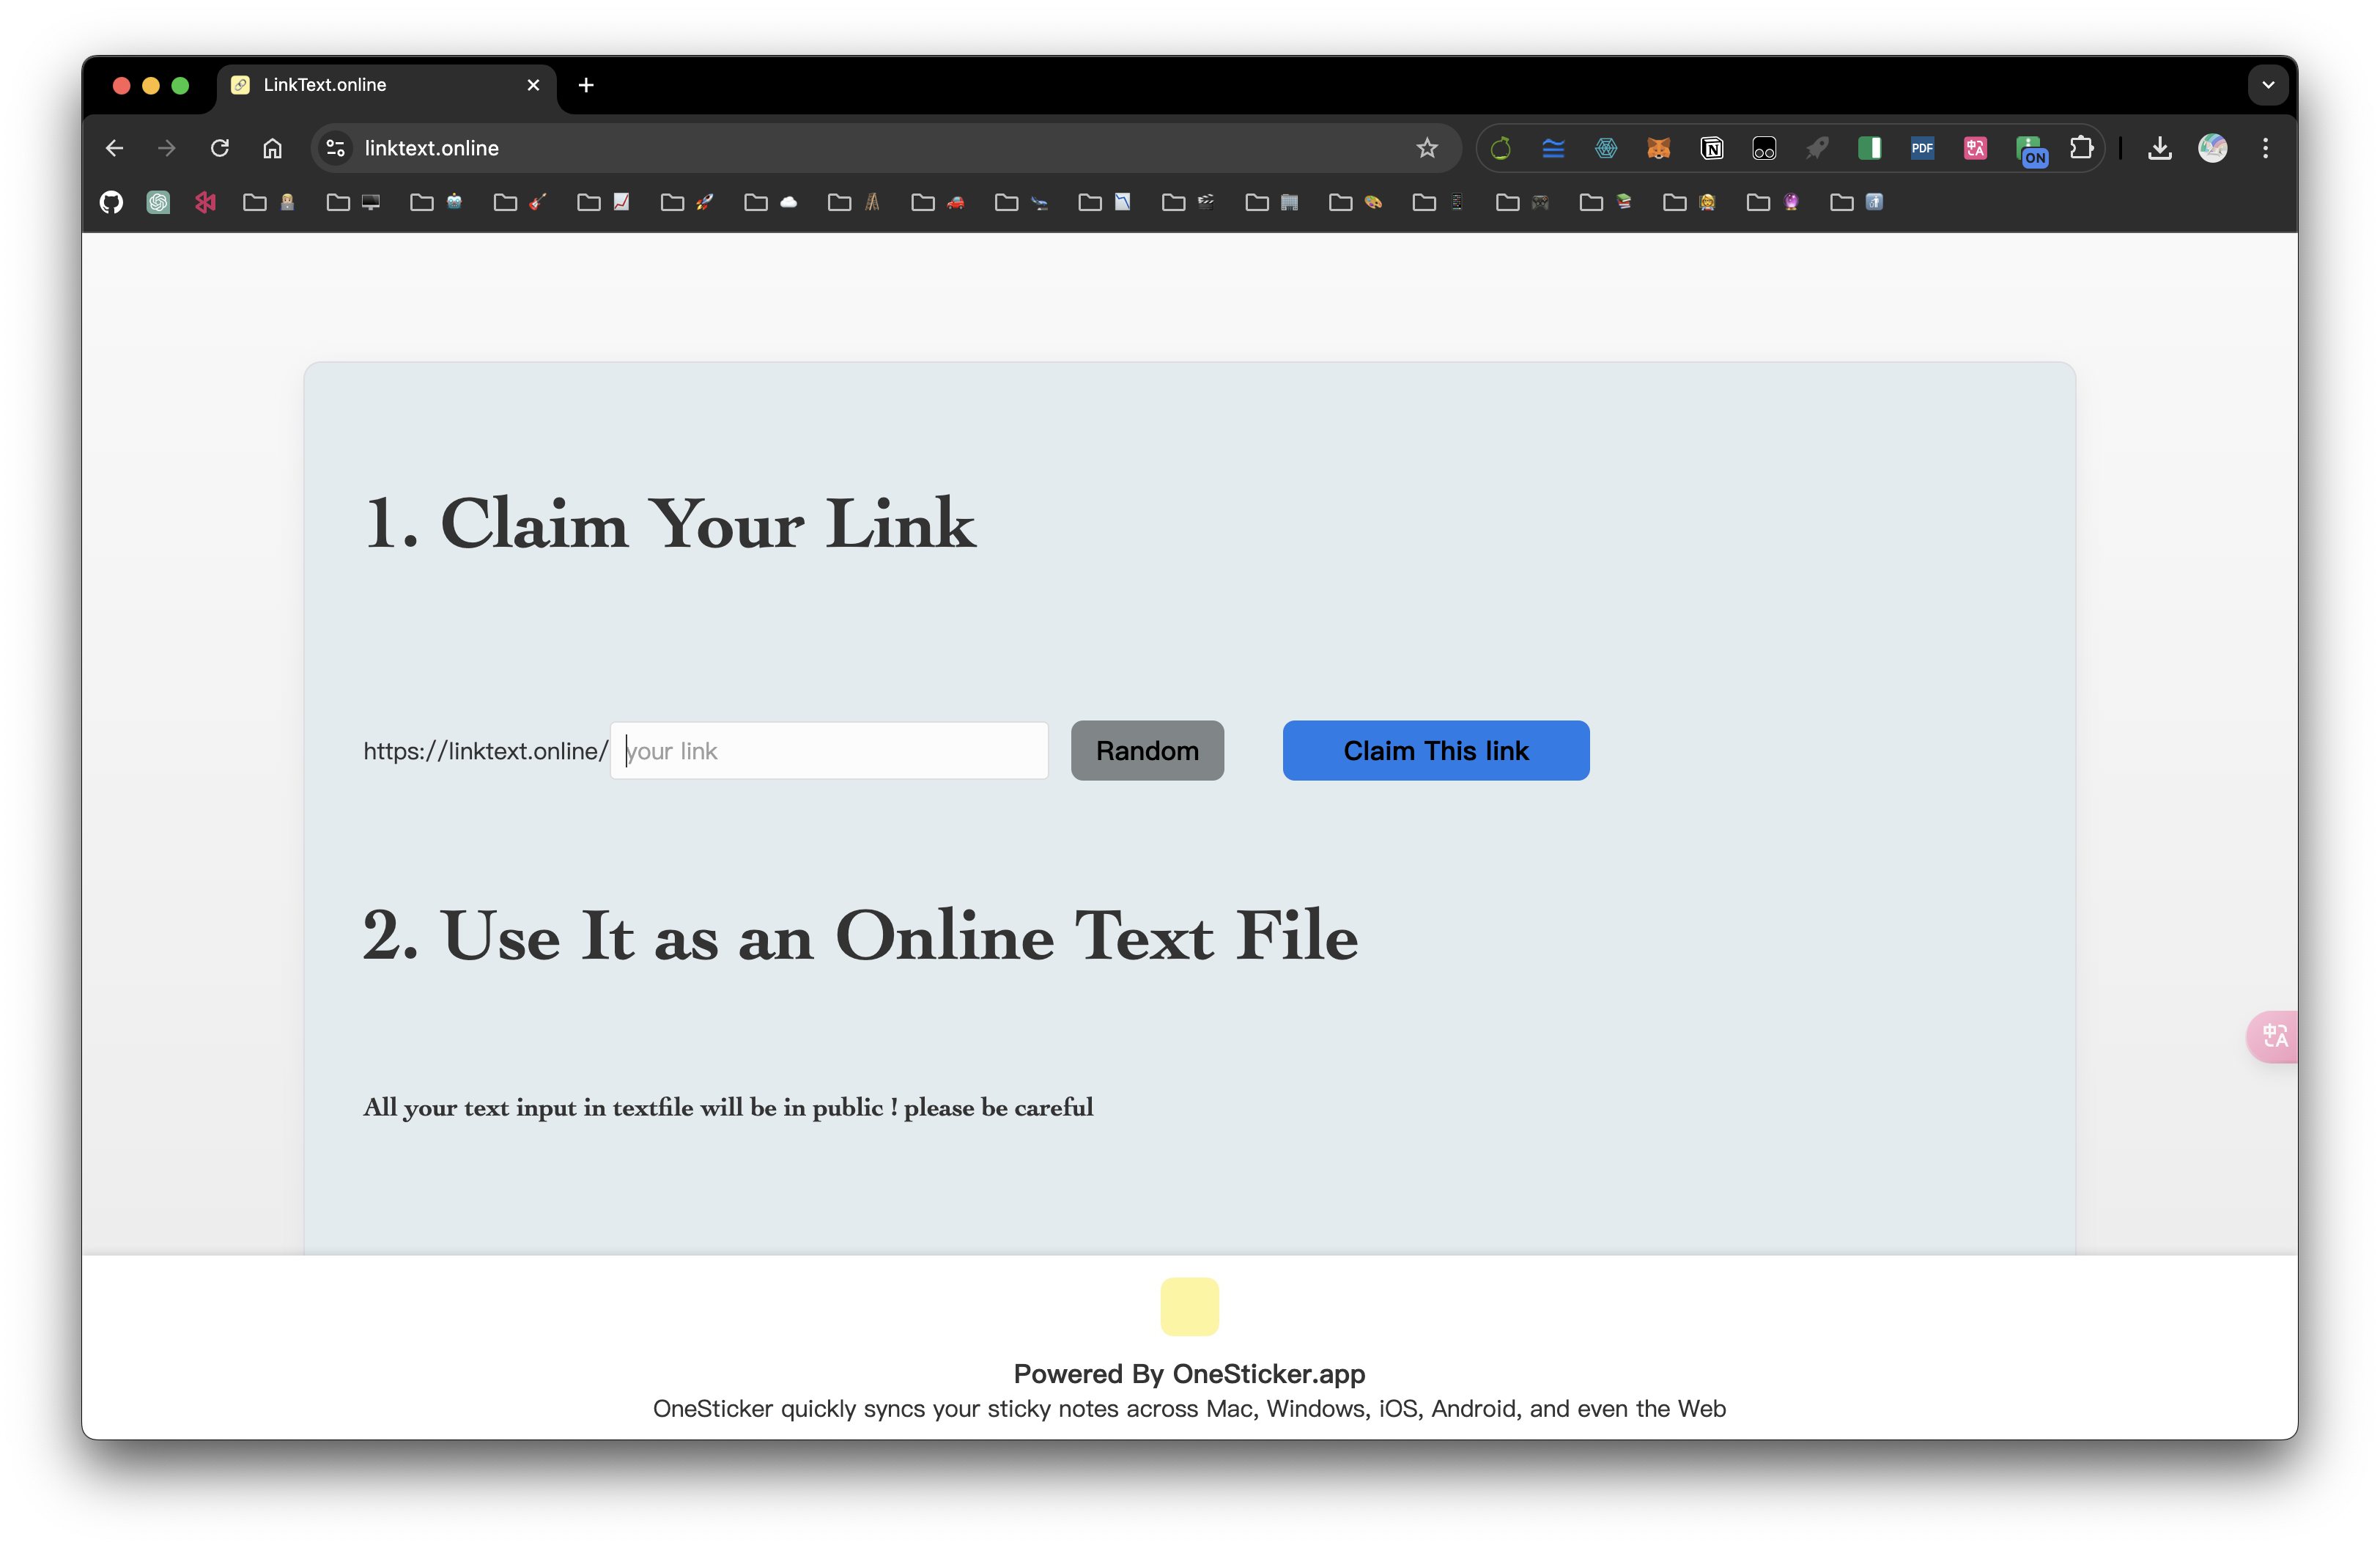The width and height of the screenshot is (2380, 1548).
Task: Open the books emoji bookmark folder
Action: (x=1607, y=202)
